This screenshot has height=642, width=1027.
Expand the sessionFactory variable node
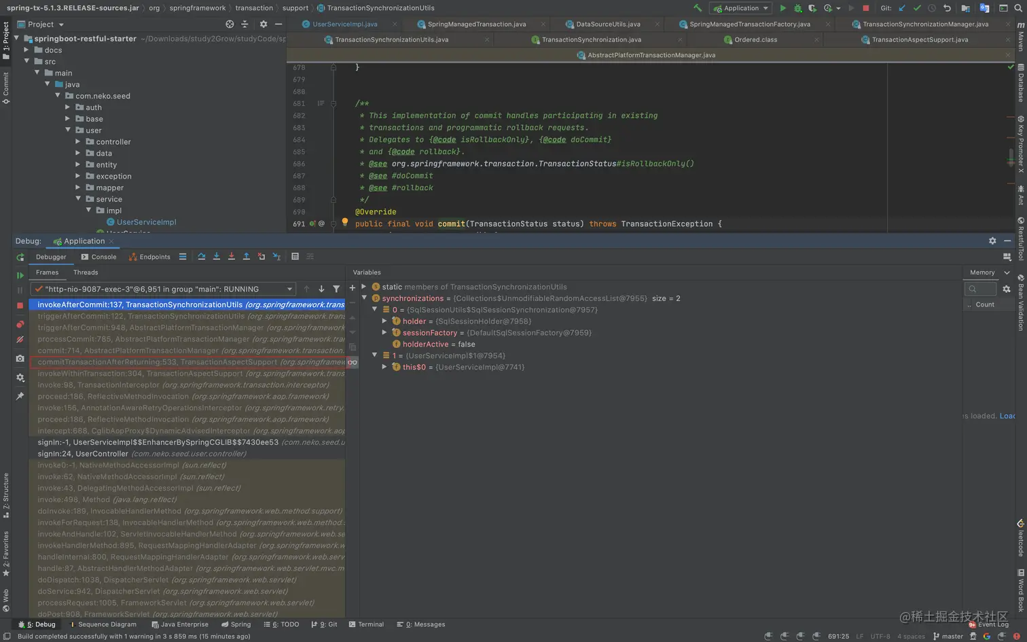(x=384, y=333)
